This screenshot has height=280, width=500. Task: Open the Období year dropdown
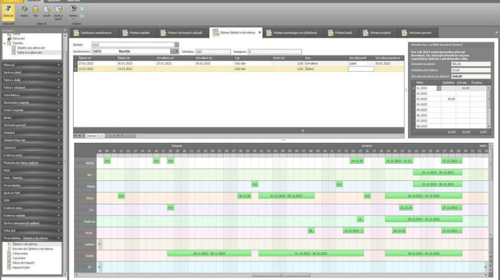(x=177, y=44)
